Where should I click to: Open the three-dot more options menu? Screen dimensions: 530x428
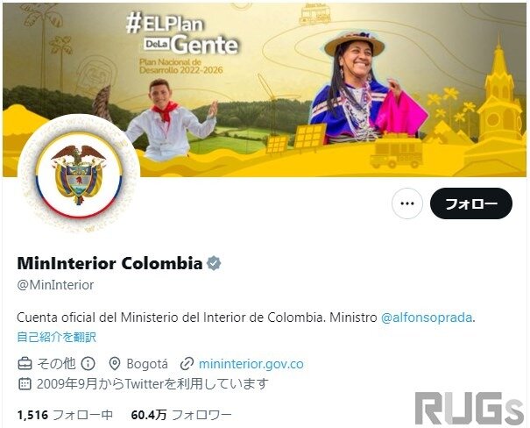click(x=407, y=203)
